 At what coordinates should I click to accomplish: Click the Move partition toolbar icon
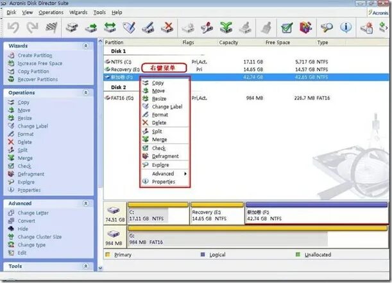tap(90, 28)
